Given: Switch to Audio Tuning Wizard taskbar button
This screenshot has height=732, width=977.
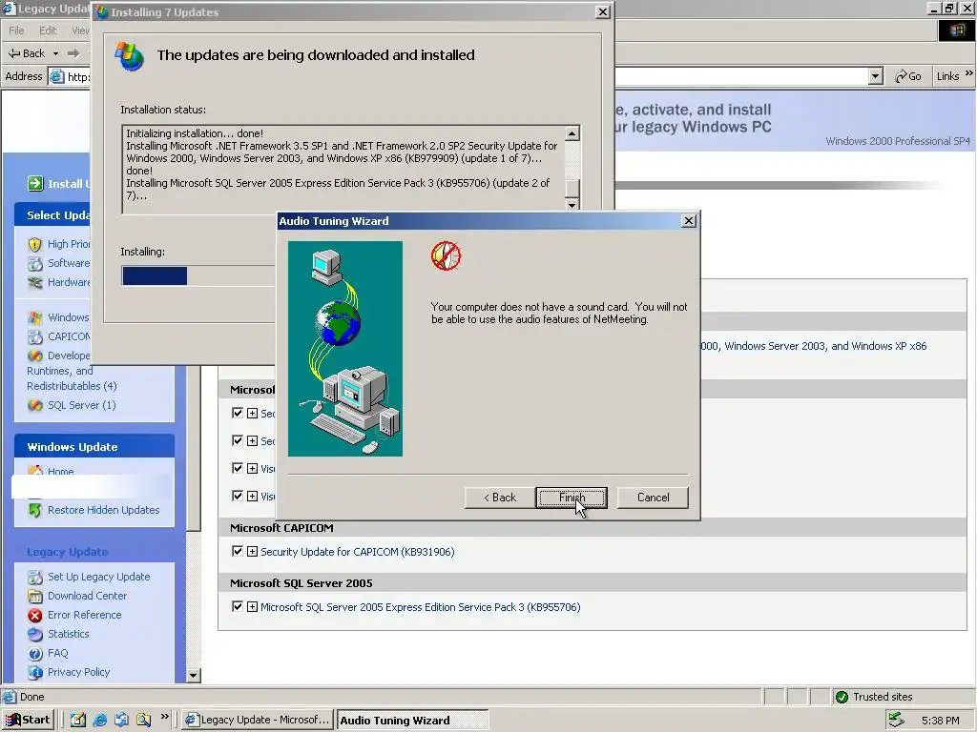Looking at the screenshot, I should click(411, 721).
